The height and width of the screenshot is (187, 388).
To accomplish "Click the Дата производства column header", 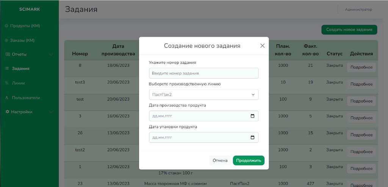I will (x=118, y=50).
